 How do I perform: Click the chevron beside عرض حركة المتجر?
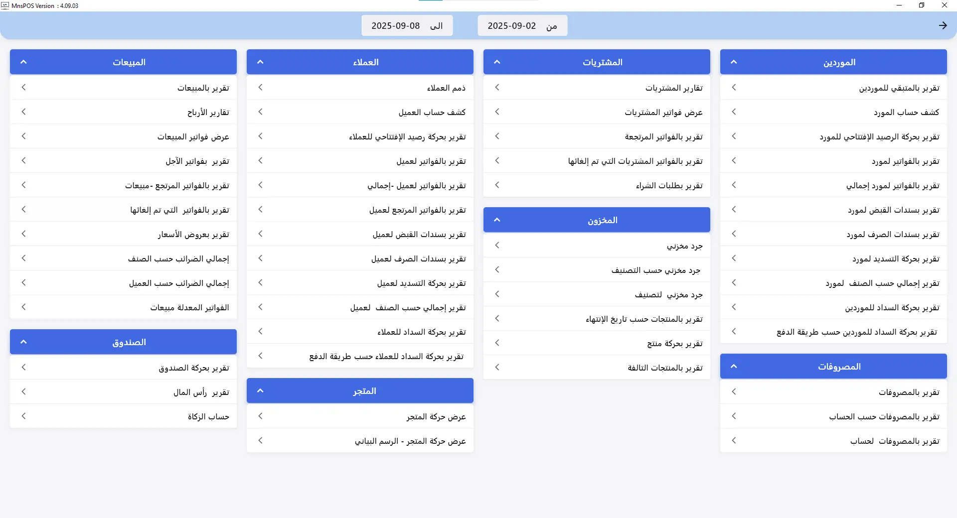point(260,416)
